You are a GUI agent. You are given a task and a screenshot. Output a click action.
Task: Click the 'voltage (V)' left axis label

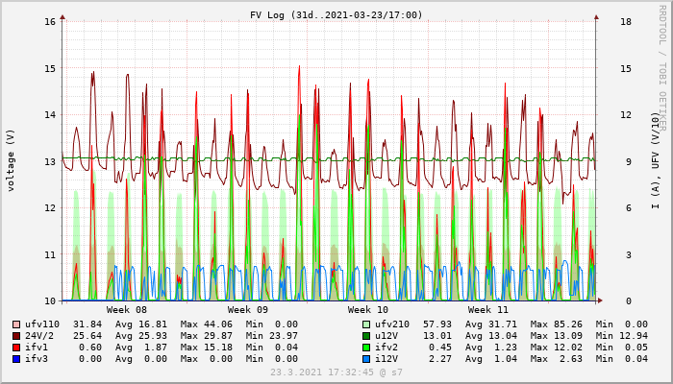[12, 160]
